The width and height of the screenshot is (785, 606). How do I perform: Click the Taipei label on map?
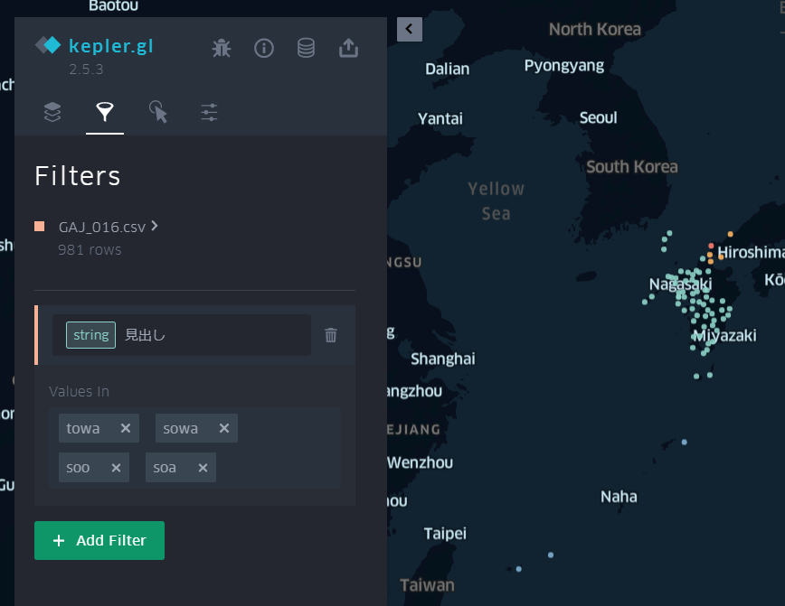(x=445, y=534)
